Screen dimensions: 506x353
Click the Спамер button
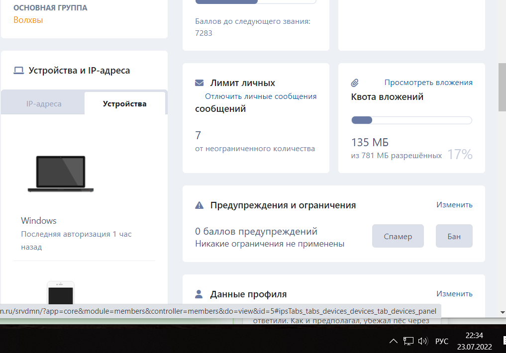coord(398,236)
